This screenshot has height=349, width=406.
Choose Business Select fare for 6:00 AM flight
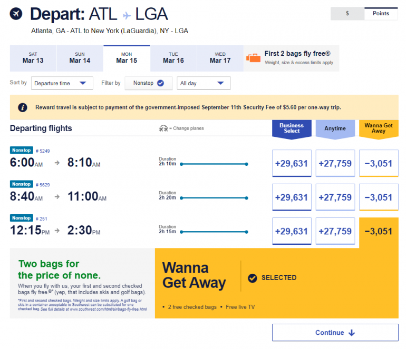point(291,164)
